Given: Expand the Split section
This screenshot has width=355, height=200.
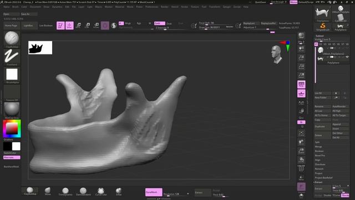Looking at the screenshot, I should click(317, 142).
